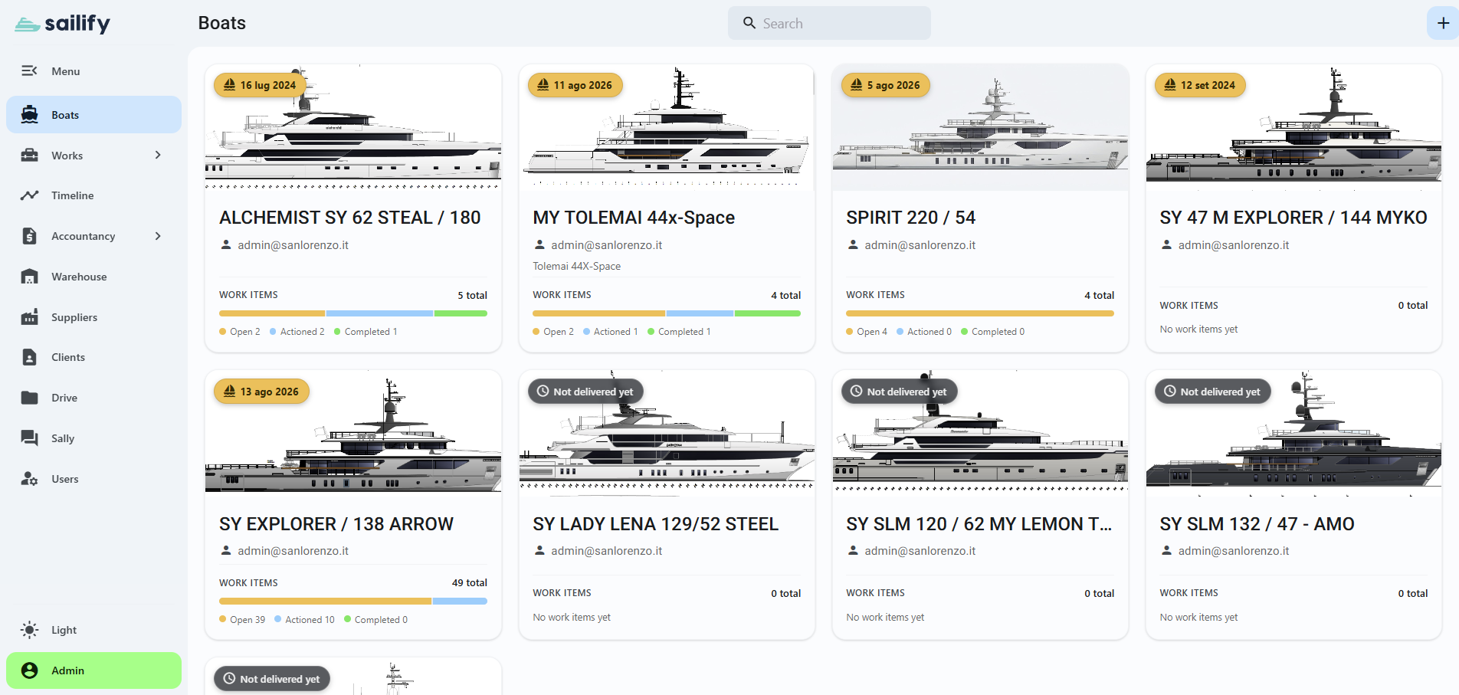Click person icon on SPIRIT 220 card
The width and height of the screenshot is (1459, 695).
[x=853, y=245]
